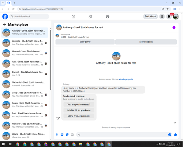Open Nathaniel conversation in the list

pyautogui.click(x=25, y=84)
